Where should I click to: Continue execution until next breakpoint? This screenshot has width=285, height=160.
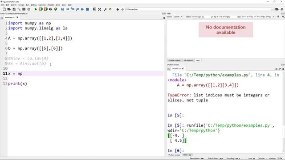[x=82, y=9]
